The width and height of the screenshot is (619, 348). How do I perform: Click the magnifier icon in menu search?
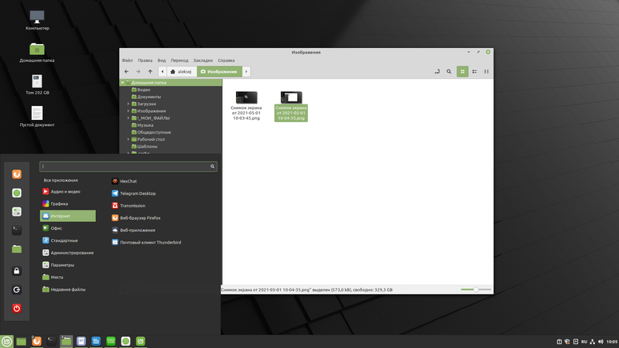pos(212,166)
